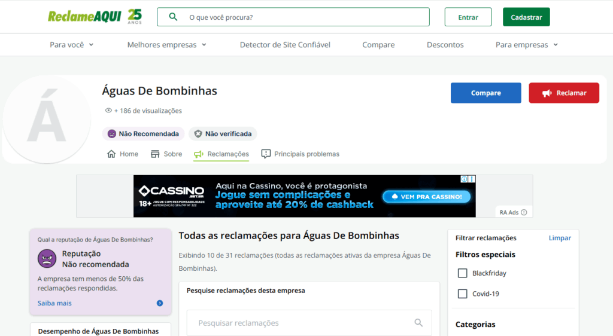This screenshot has width=613, height=336.
Task: Click the speech bubble icon for Principais problemas
Action: [266, 154]
